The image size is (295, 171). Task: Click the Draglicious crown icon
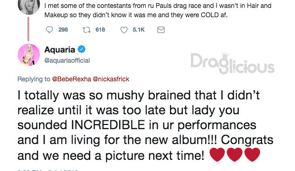coord(225,55)
